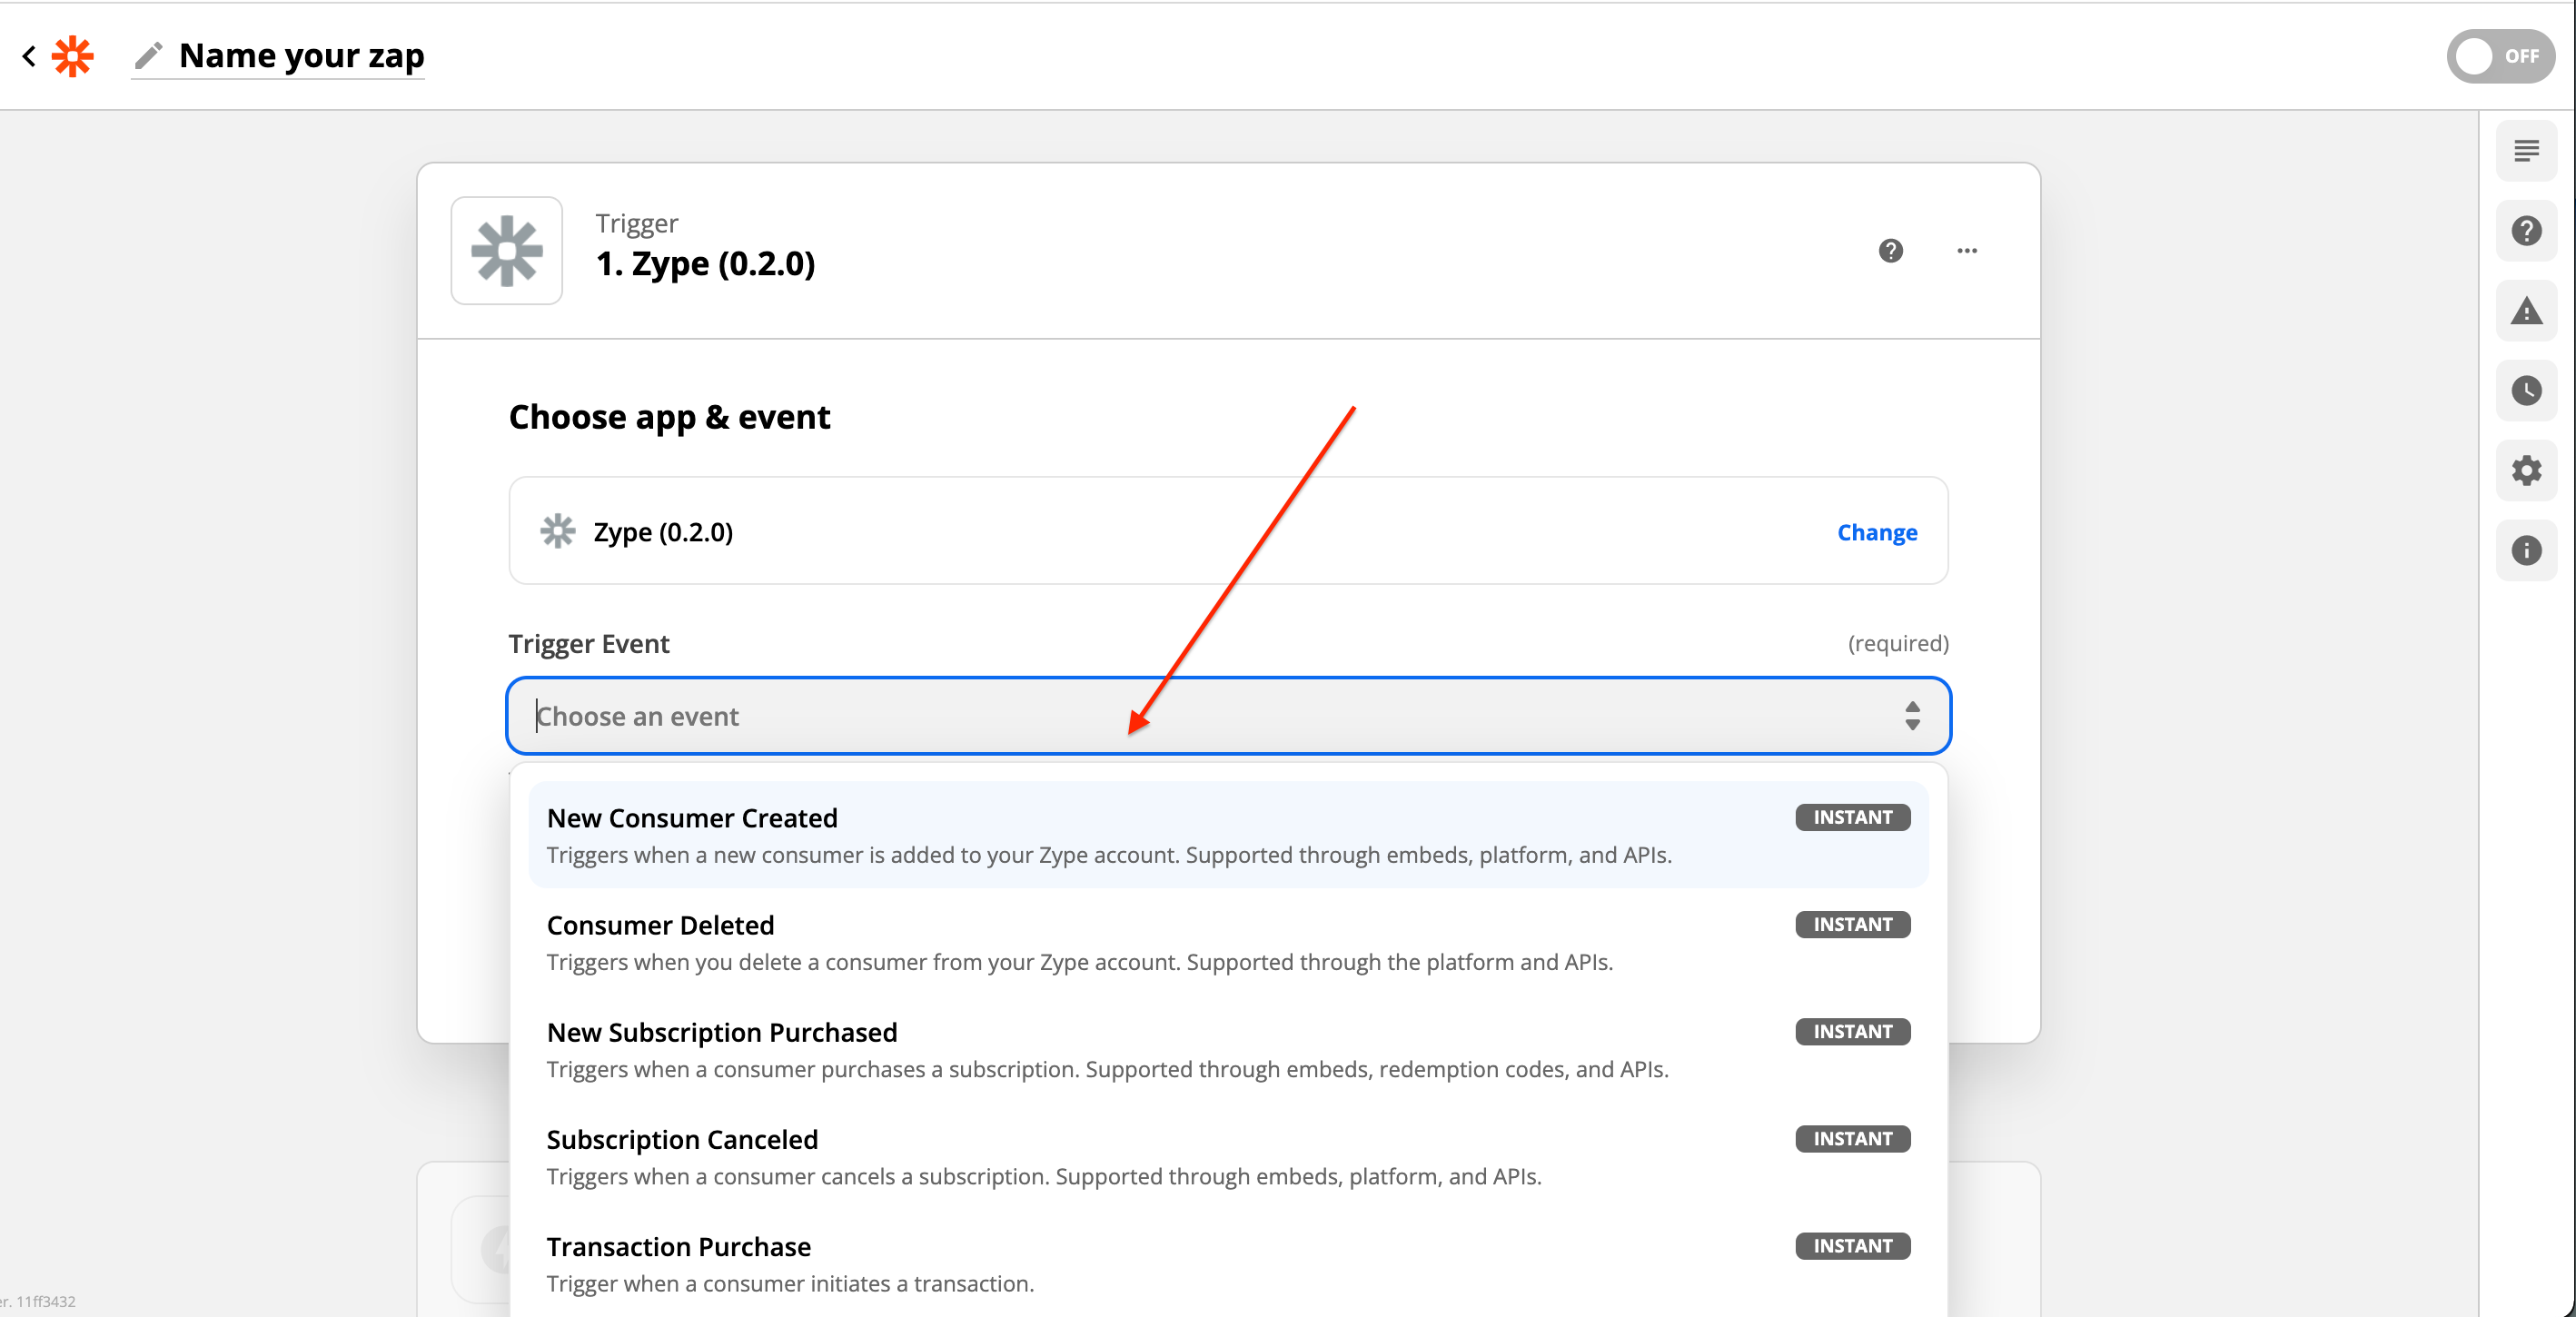Toggle the zap ON/OFF switch
The image size is (2576, 1317).
click(x=2500, y=56)
